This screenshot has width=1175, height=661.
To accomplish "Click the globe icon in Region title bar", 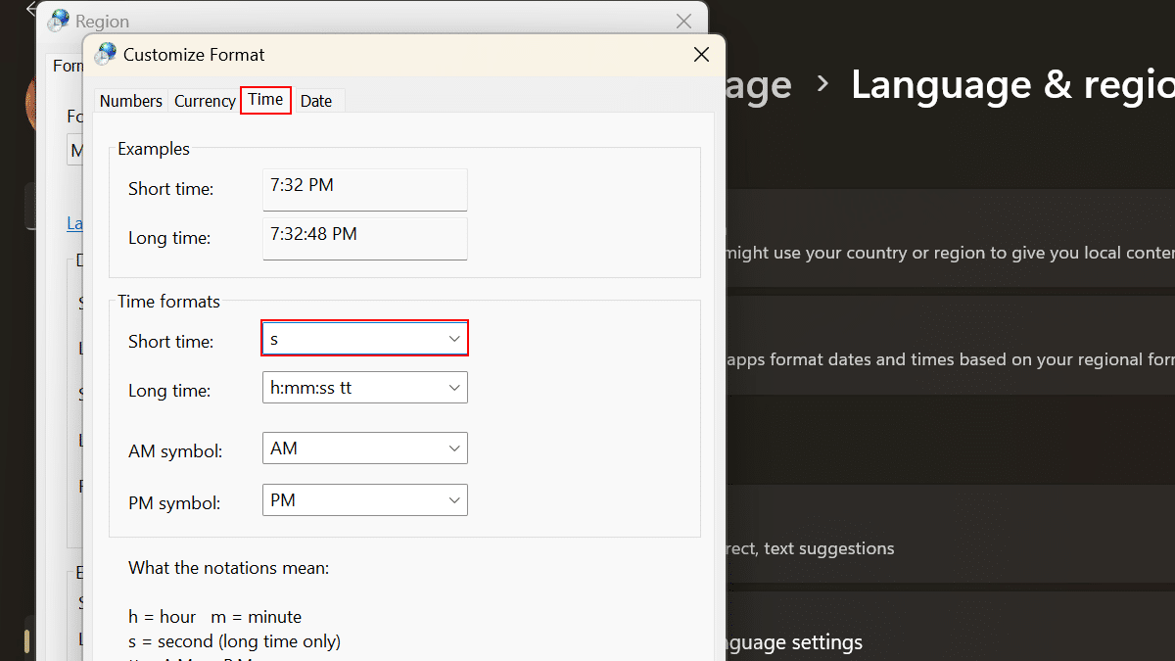I will click(x=59, y=21).
